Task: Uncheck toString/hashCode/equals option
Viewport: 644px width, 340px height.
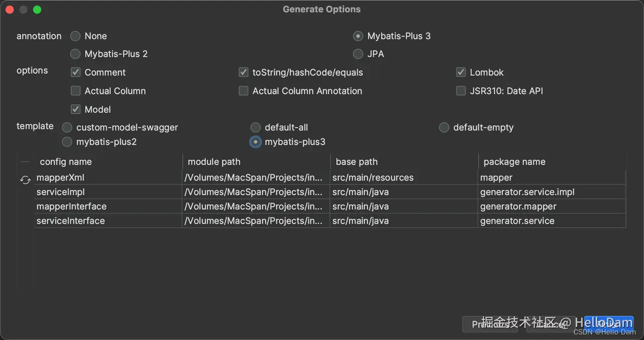Action: pos(244,72)
